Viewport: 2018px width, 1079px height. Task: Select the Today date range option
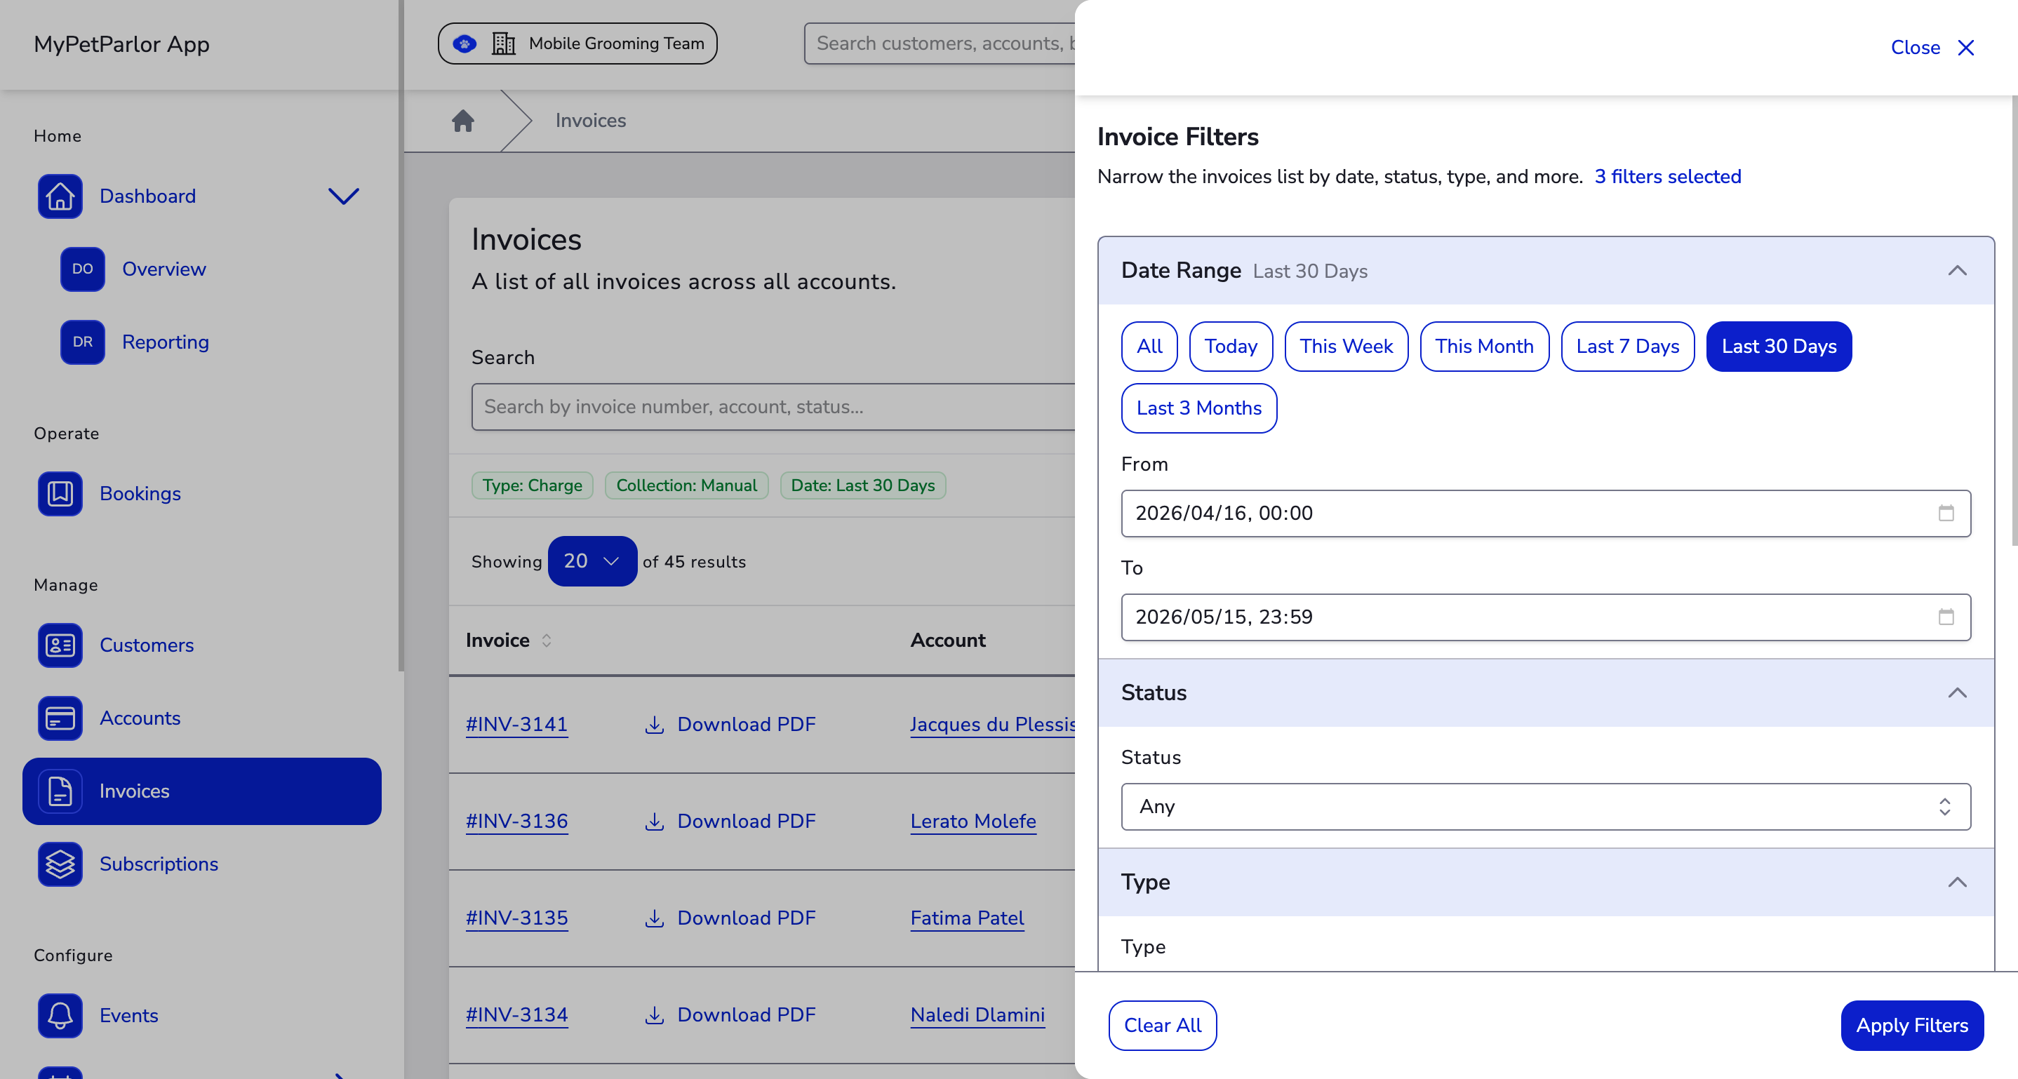pos(1231,346)
